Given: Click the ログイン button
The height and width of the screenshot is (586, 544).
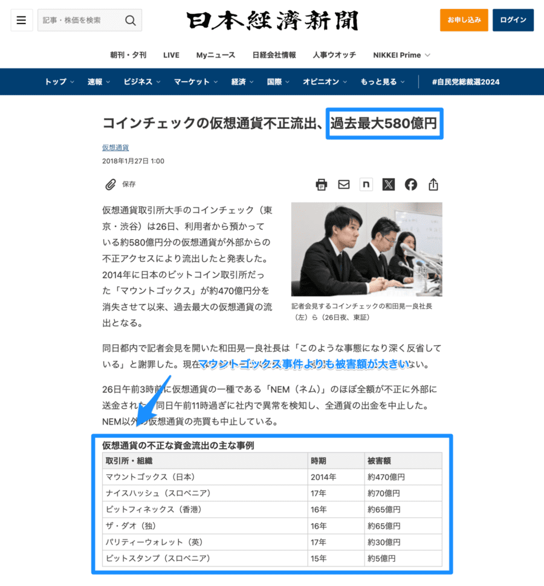Looking at the screenshot, I should [x=513, y=20].
